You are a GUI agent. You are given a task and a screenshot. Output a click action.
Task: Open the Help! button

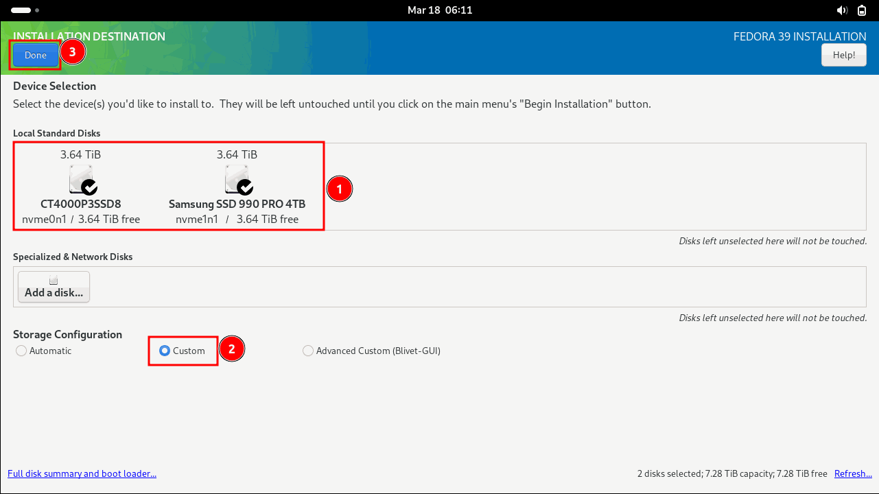coord(843,55)
